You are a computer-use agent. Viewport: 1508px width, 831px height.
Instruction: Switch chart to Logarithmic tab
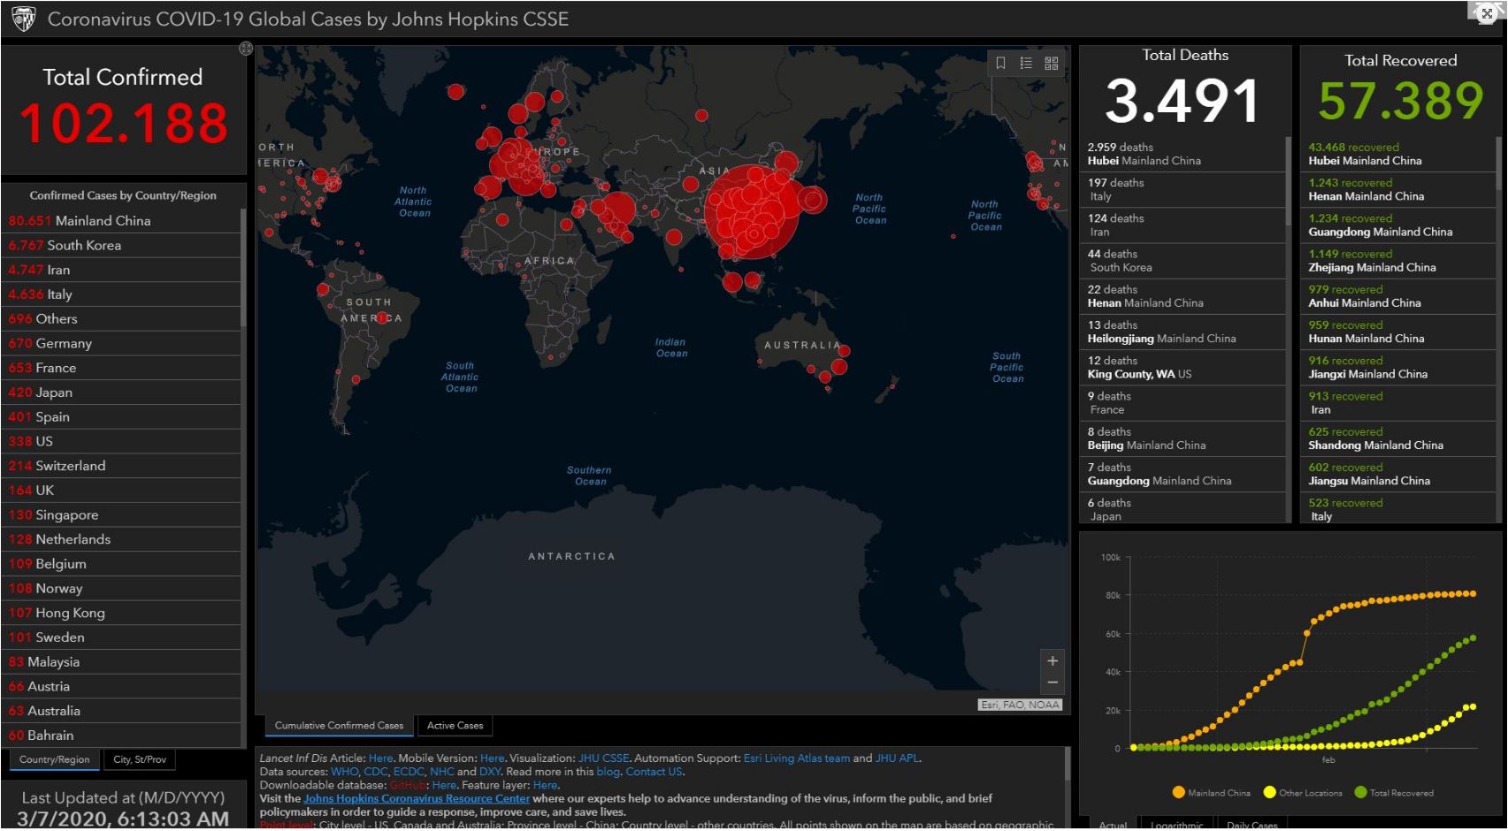tap(1176, 824)
